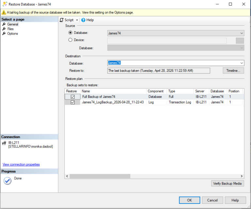
Task: Click the destination Database text field
Action: click(x=174, y=63)
